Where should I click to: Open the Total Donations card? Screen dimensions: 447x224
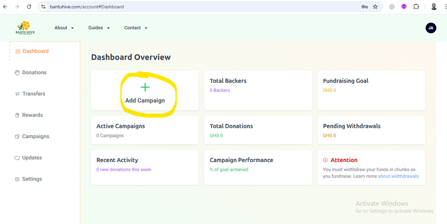(258, 130)
